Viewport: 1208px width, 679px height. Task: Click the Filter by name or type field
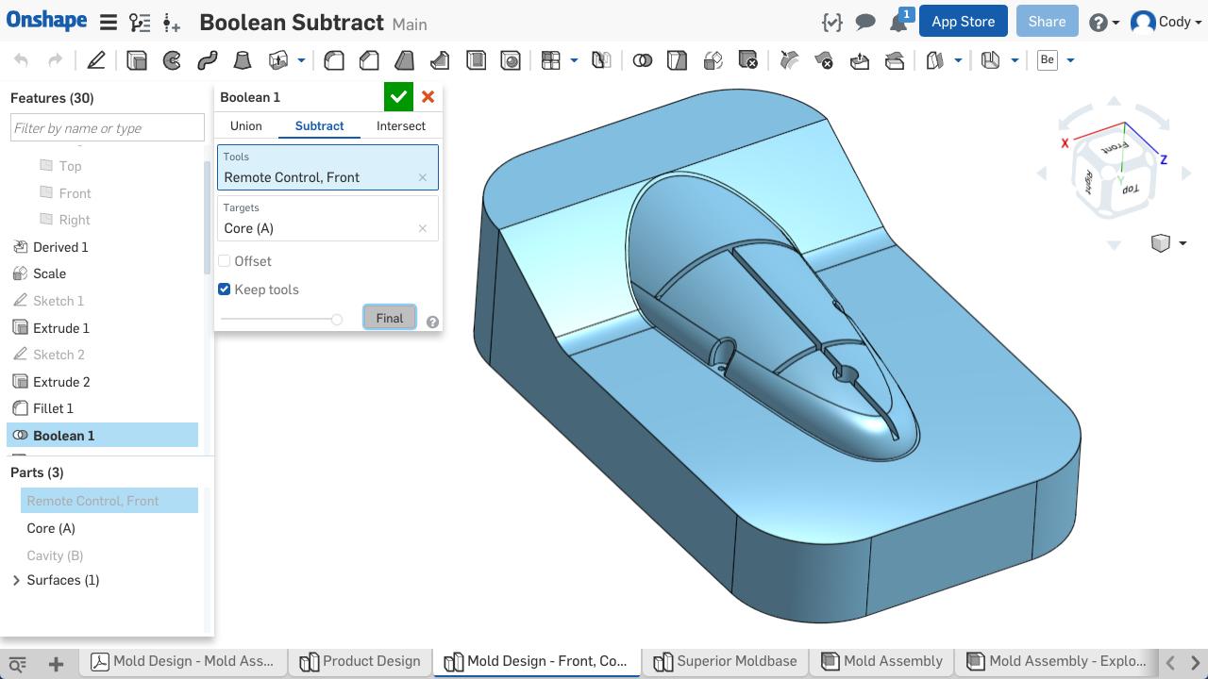pyautogui.click(x=108, y=128)
